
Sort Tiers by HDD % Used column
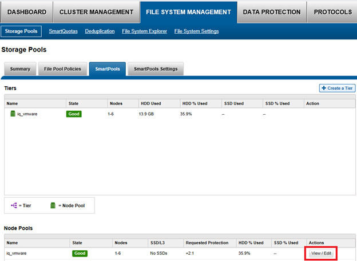194,103
